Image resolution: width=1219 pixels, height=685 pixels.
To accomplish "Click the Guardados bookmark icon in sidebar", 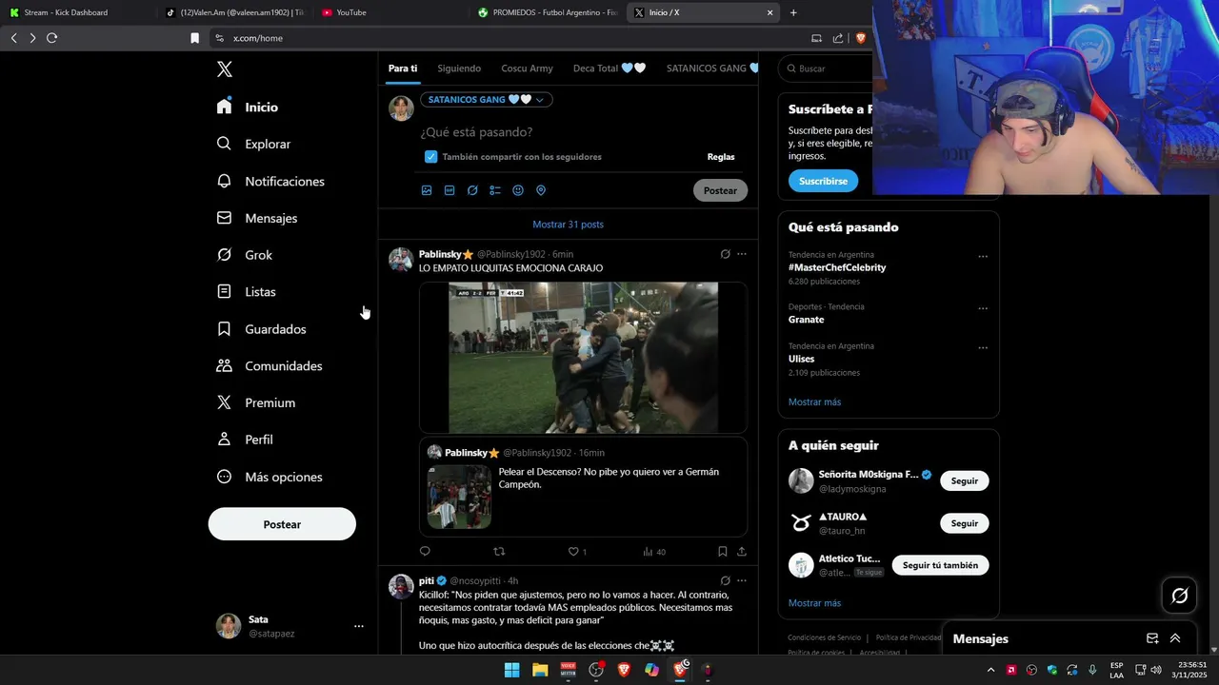I will 224,329.
